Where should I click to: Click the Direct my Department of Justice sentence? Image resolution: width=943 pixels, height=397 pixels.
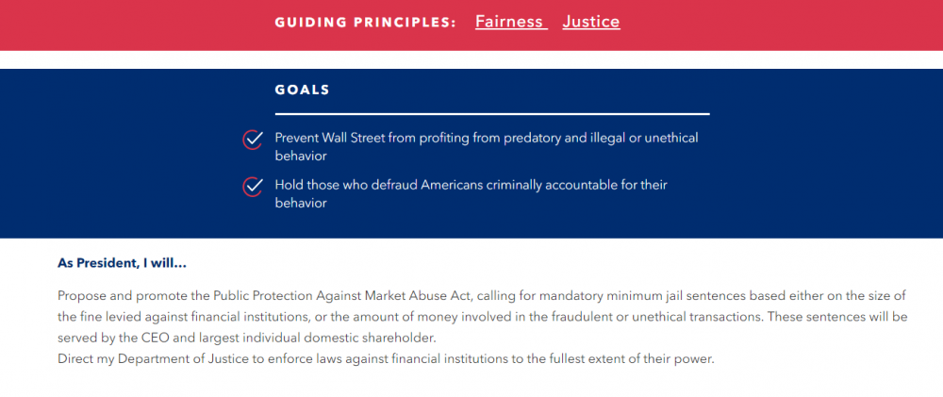(386, 359)
